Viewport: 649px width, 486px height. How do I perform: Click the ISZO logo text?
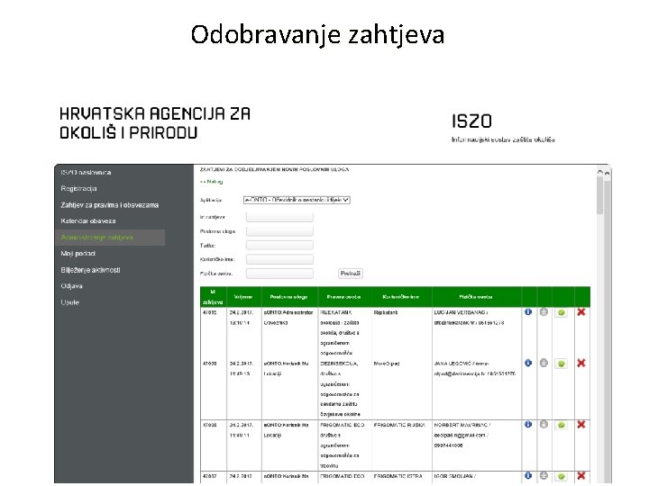coord(471,121)
